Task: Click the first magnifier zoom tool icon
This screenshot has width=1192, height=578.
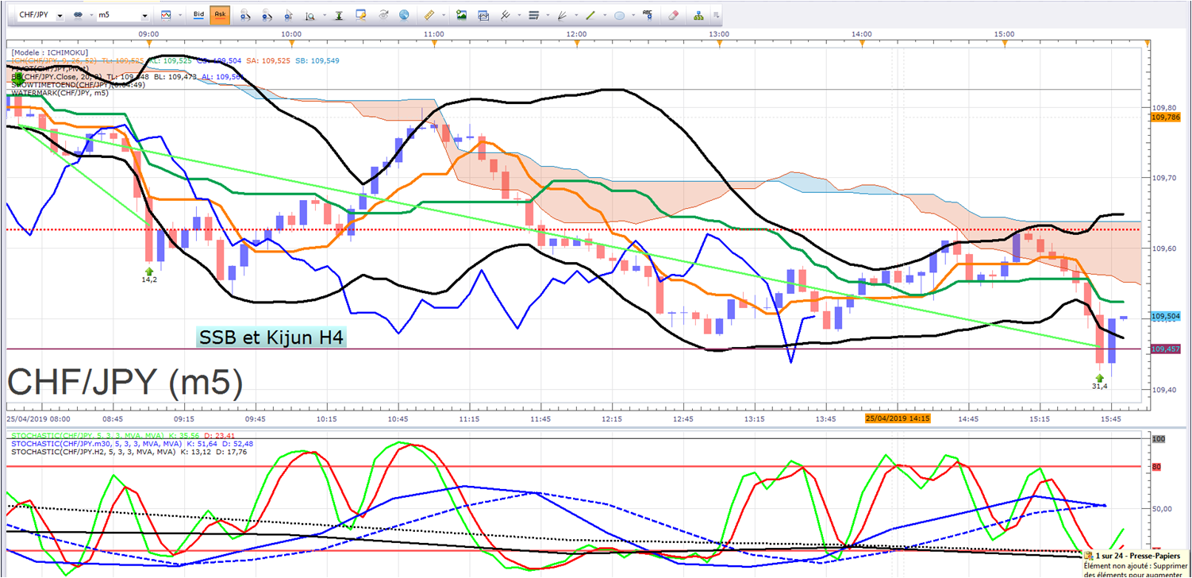Action: point(246,15)
